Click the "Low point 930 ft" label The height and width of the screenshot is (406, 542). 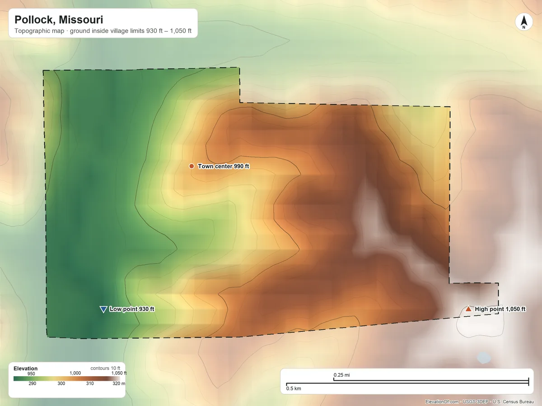132,309
